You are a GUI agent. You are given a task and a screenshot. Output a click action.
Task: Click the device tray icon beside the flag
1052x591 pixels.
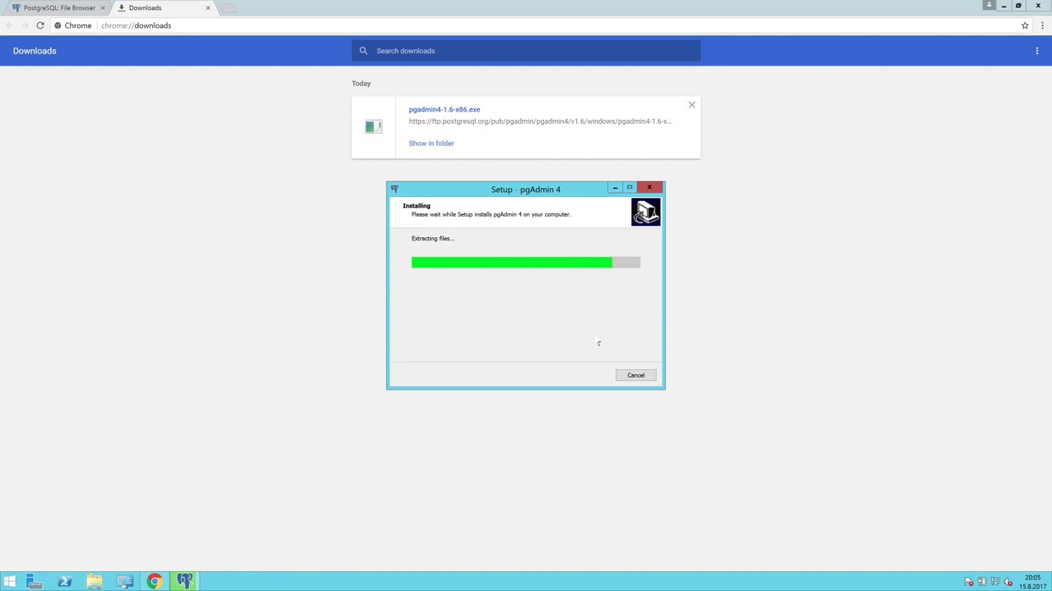(982, 582)
